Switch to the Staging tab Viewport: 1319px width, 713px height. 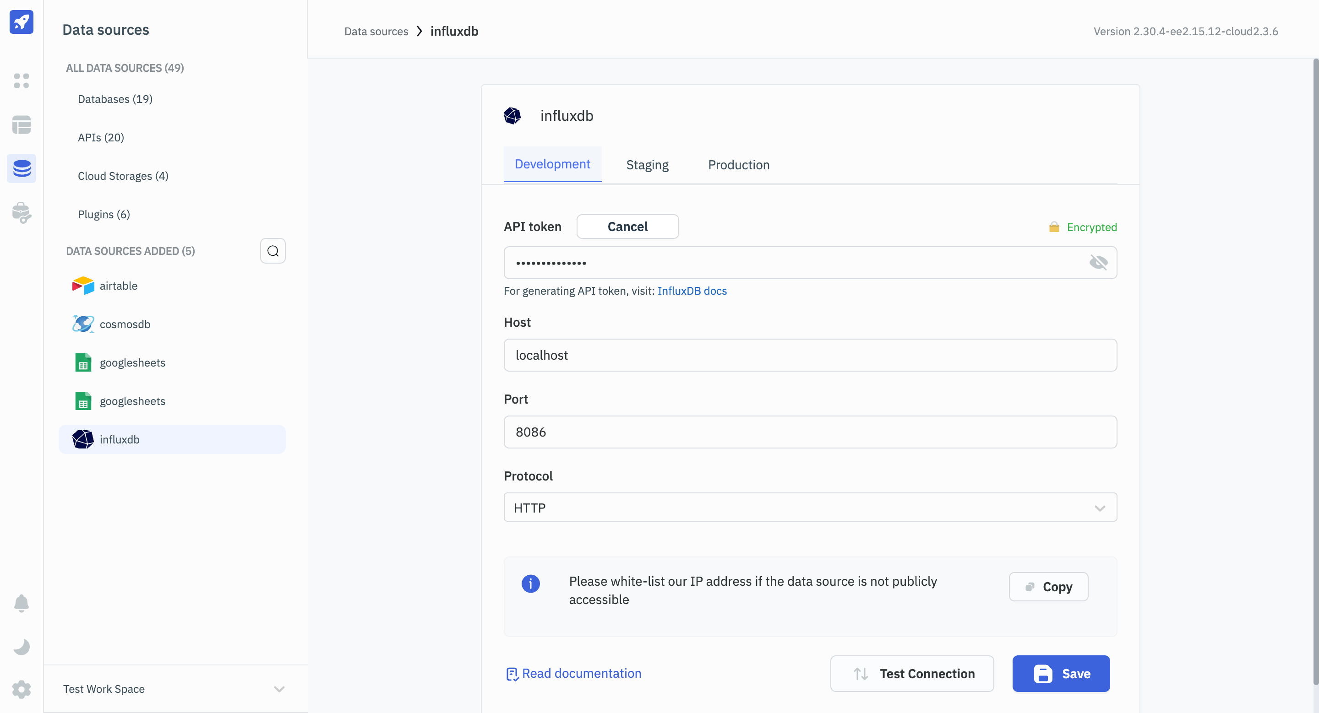coord(647,165)
